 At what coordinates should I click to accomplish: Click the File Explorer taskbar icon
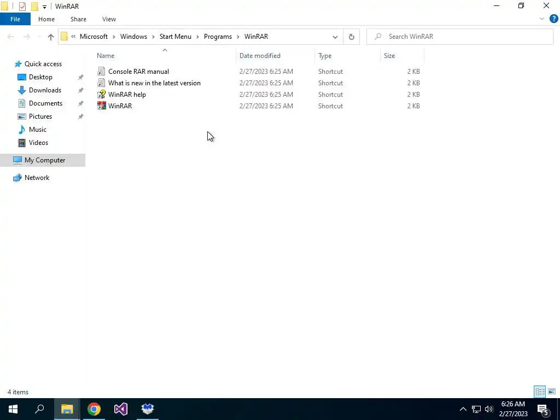tap(67, 409)
